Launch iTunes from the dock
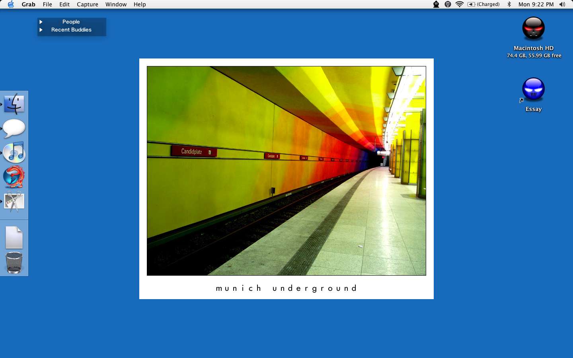The width and height of the screenshot is (573, 358). tap(14, 152)
